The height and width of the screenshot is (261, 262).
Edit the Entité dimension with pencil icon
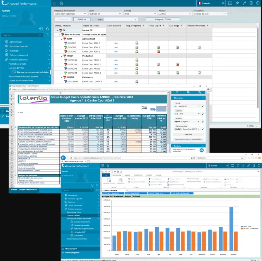point(203,106)
